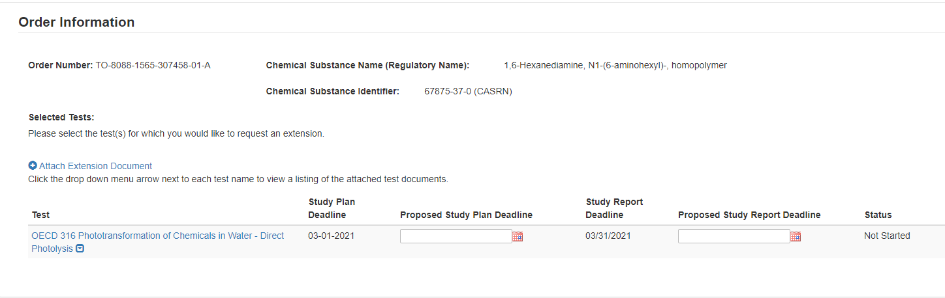
Task: Expand the OECD 316 test documents dropdown arrow
Action: (x=80, y=249)
